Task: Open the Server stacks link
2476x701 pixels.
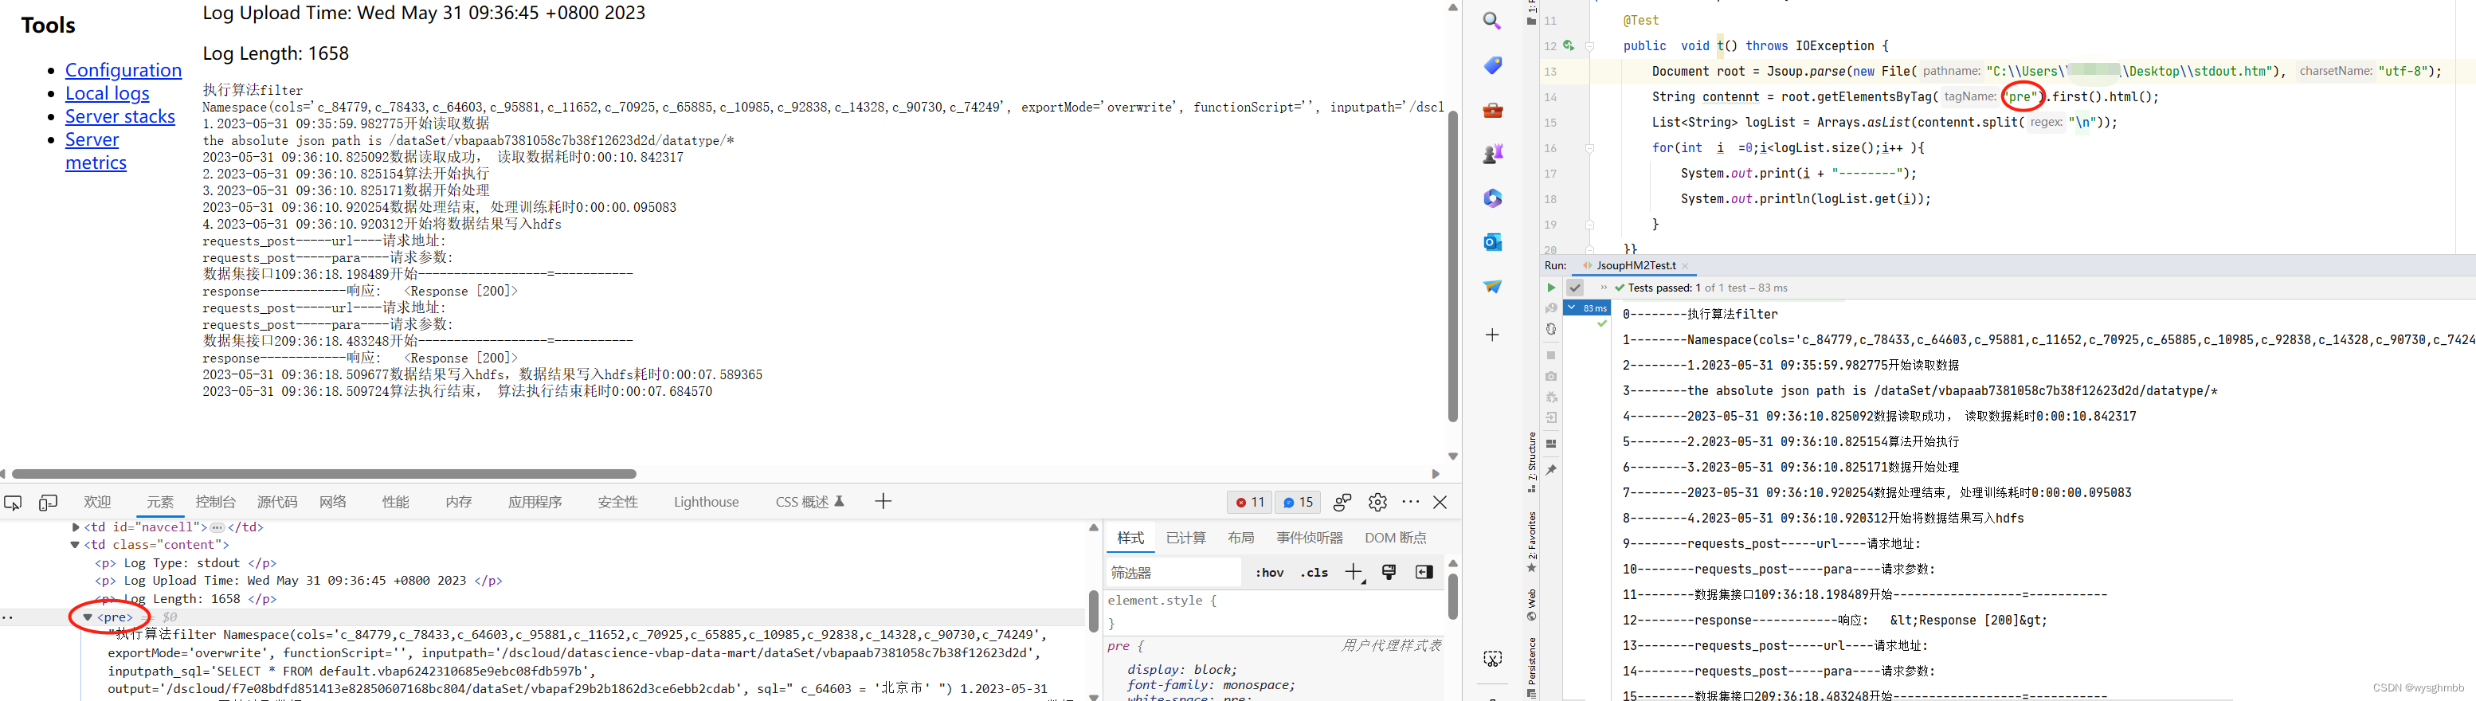Action: [x=120, y=116]
